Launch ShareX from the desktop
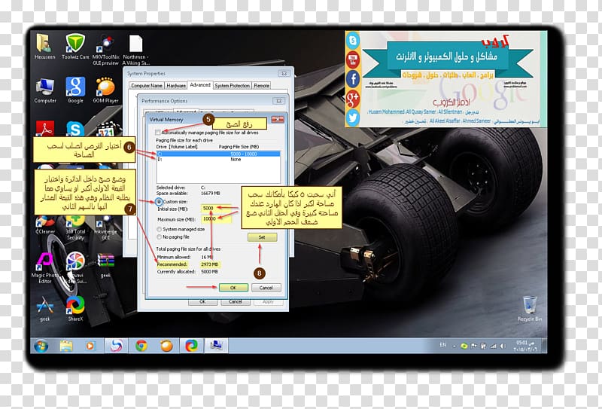Image resolution: width=602 pixels, height=409 pixels. pos(75,309)
